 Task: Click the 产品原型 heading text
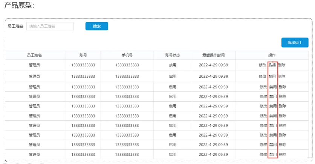point(20,5)
